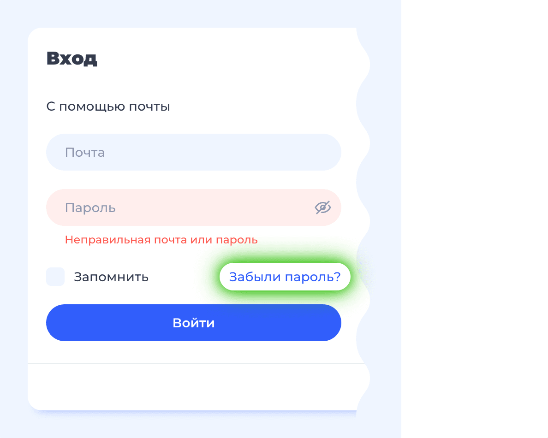
Task: Click the green glow around Забыли пароль?
Action: click(285, 295)
